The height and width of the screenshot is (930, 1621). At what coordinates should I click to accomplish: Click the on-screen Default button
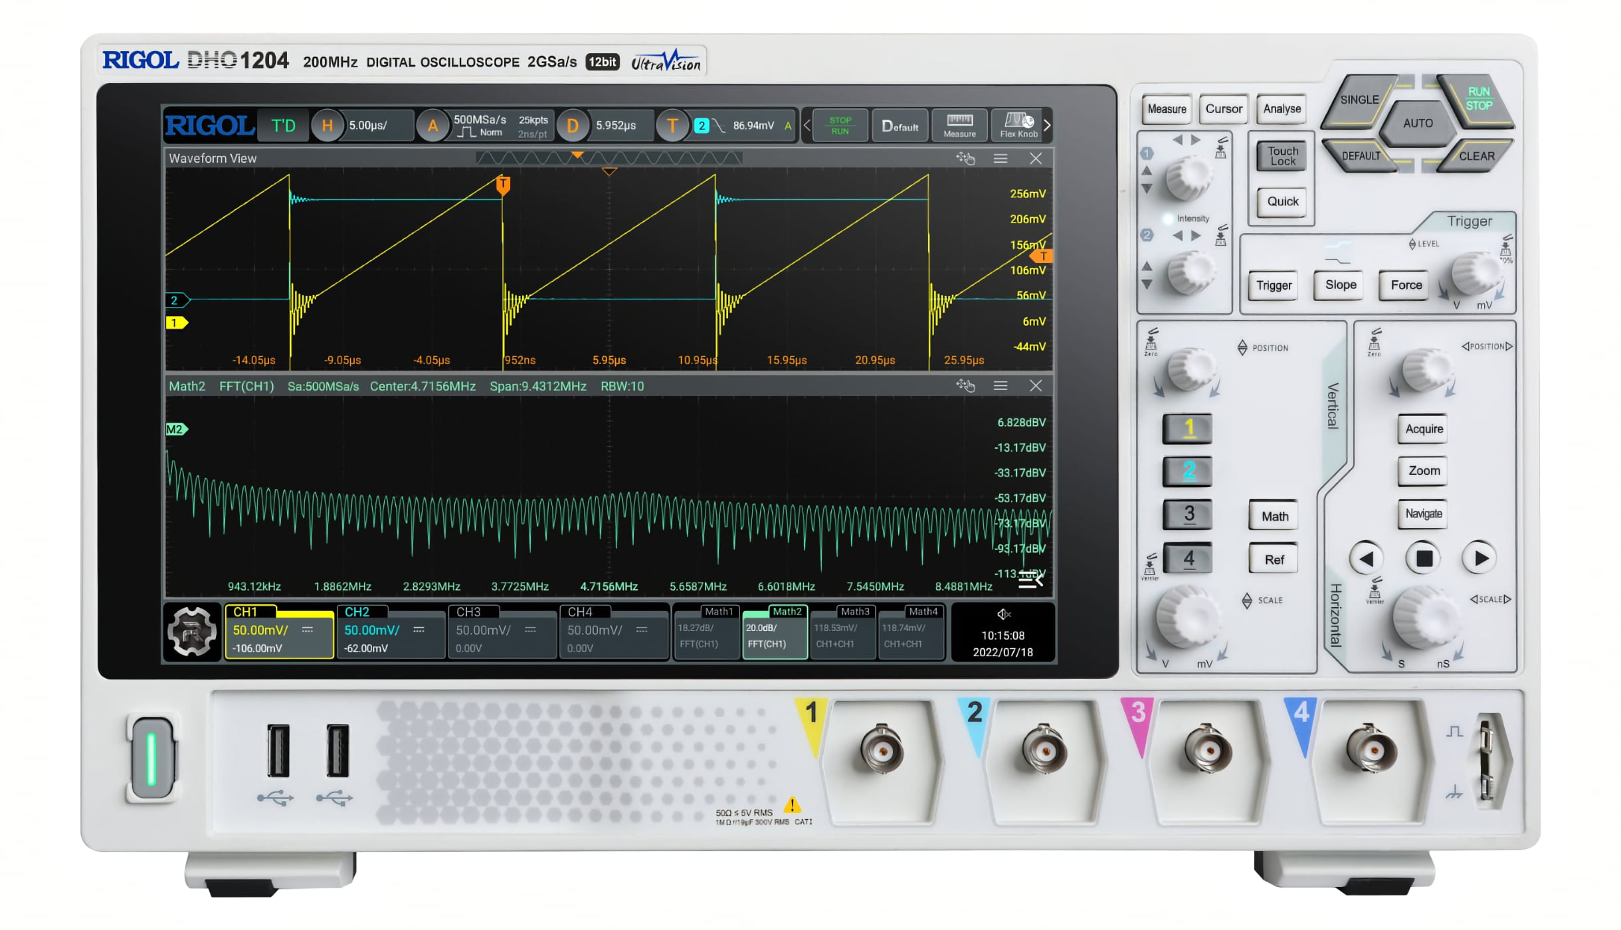pos(900,125)
